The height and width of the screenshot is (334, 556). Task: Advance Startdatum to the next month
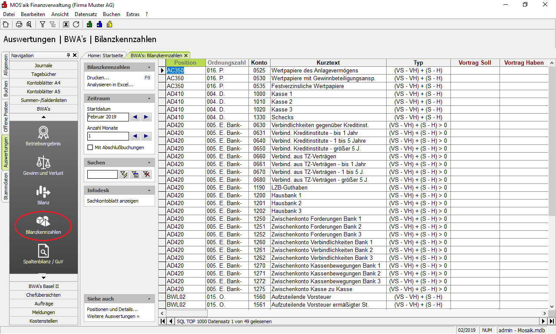pos(146,117)
